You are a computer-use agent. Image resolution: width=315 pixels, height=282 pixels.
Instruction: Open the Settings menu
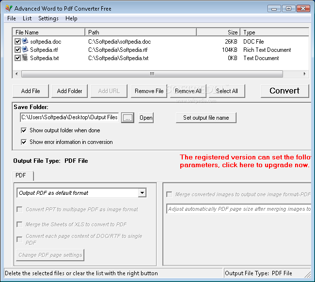tap(48, 18)
